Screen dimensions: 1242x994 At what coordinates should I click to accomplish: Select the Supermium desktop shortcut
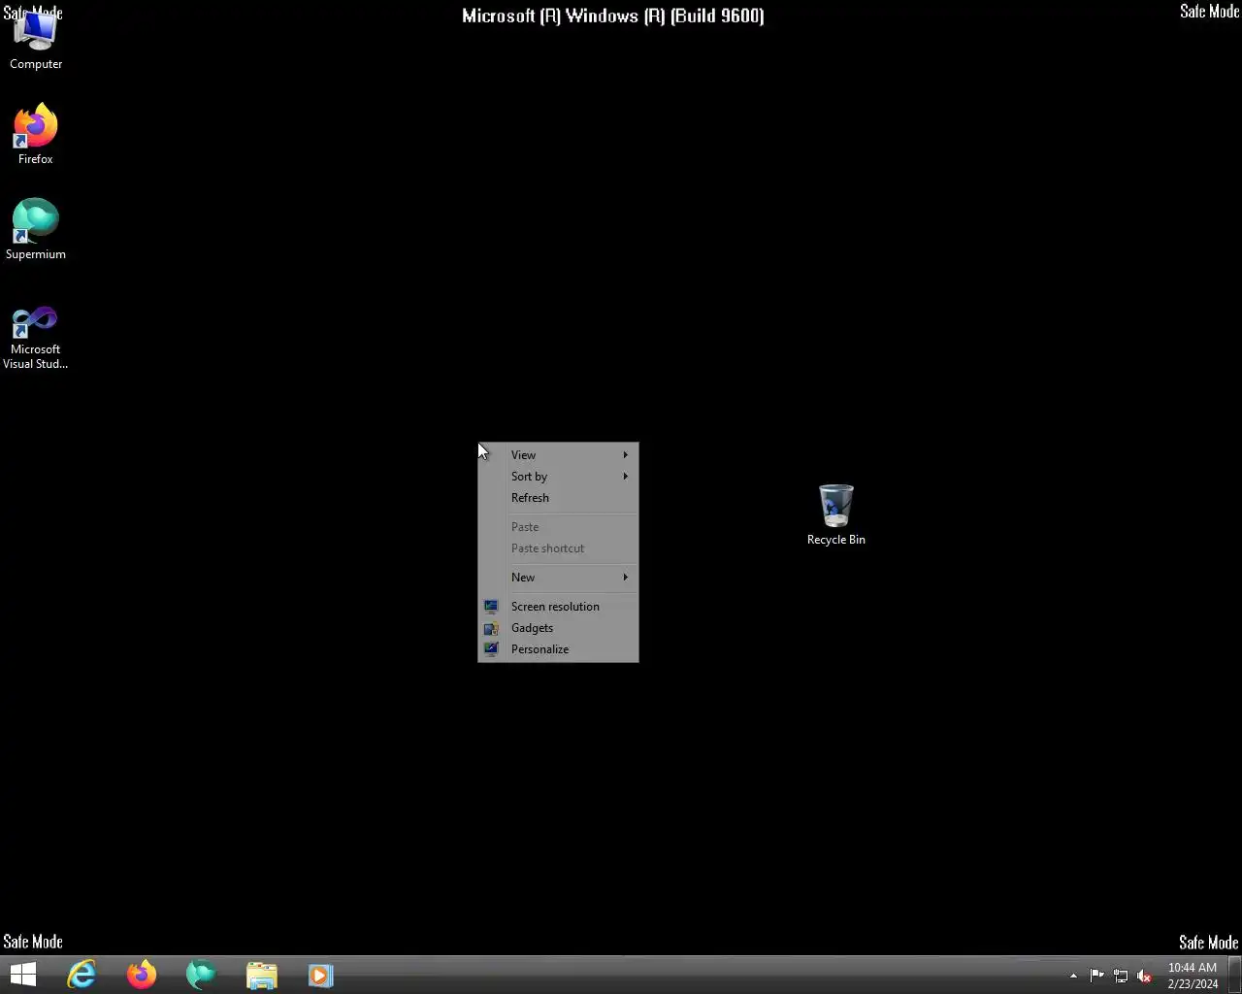click(x=36, y=229)
